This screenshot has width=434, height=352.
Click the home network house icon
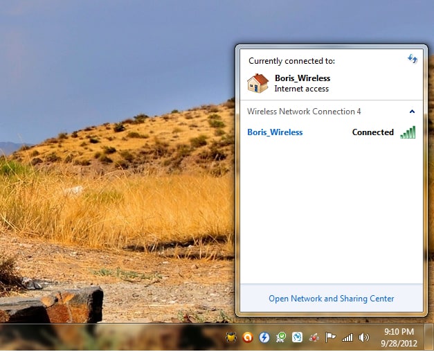(257, 83)
